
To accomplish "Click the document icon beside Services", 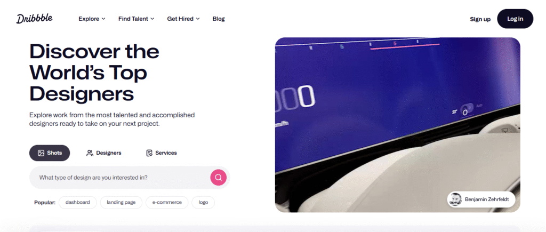I will [149, 153].
